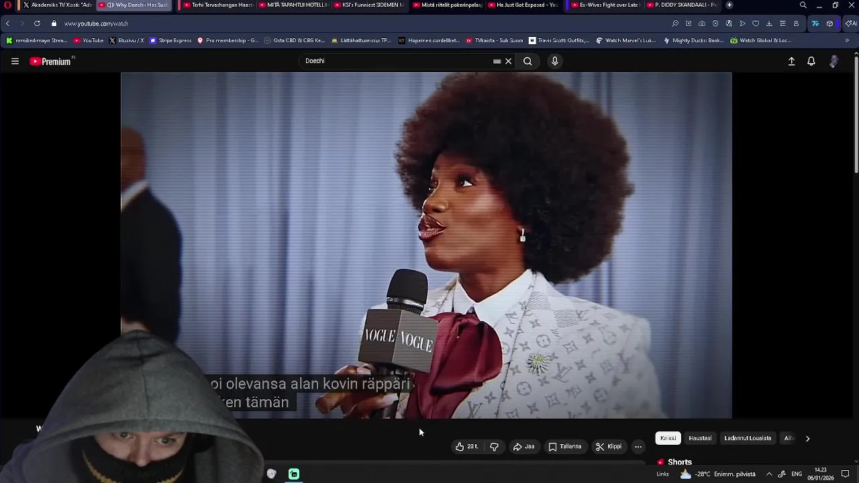859x483 pixels.
Task: Open the ad-blocker shield icon
Action: (715, 23)
